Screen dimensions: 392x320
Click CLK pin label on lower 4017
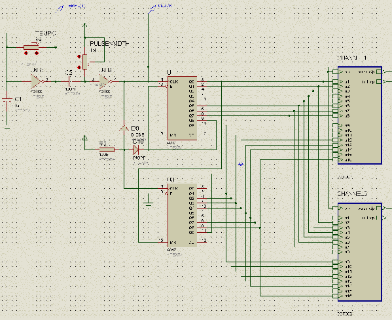[174, 188]
